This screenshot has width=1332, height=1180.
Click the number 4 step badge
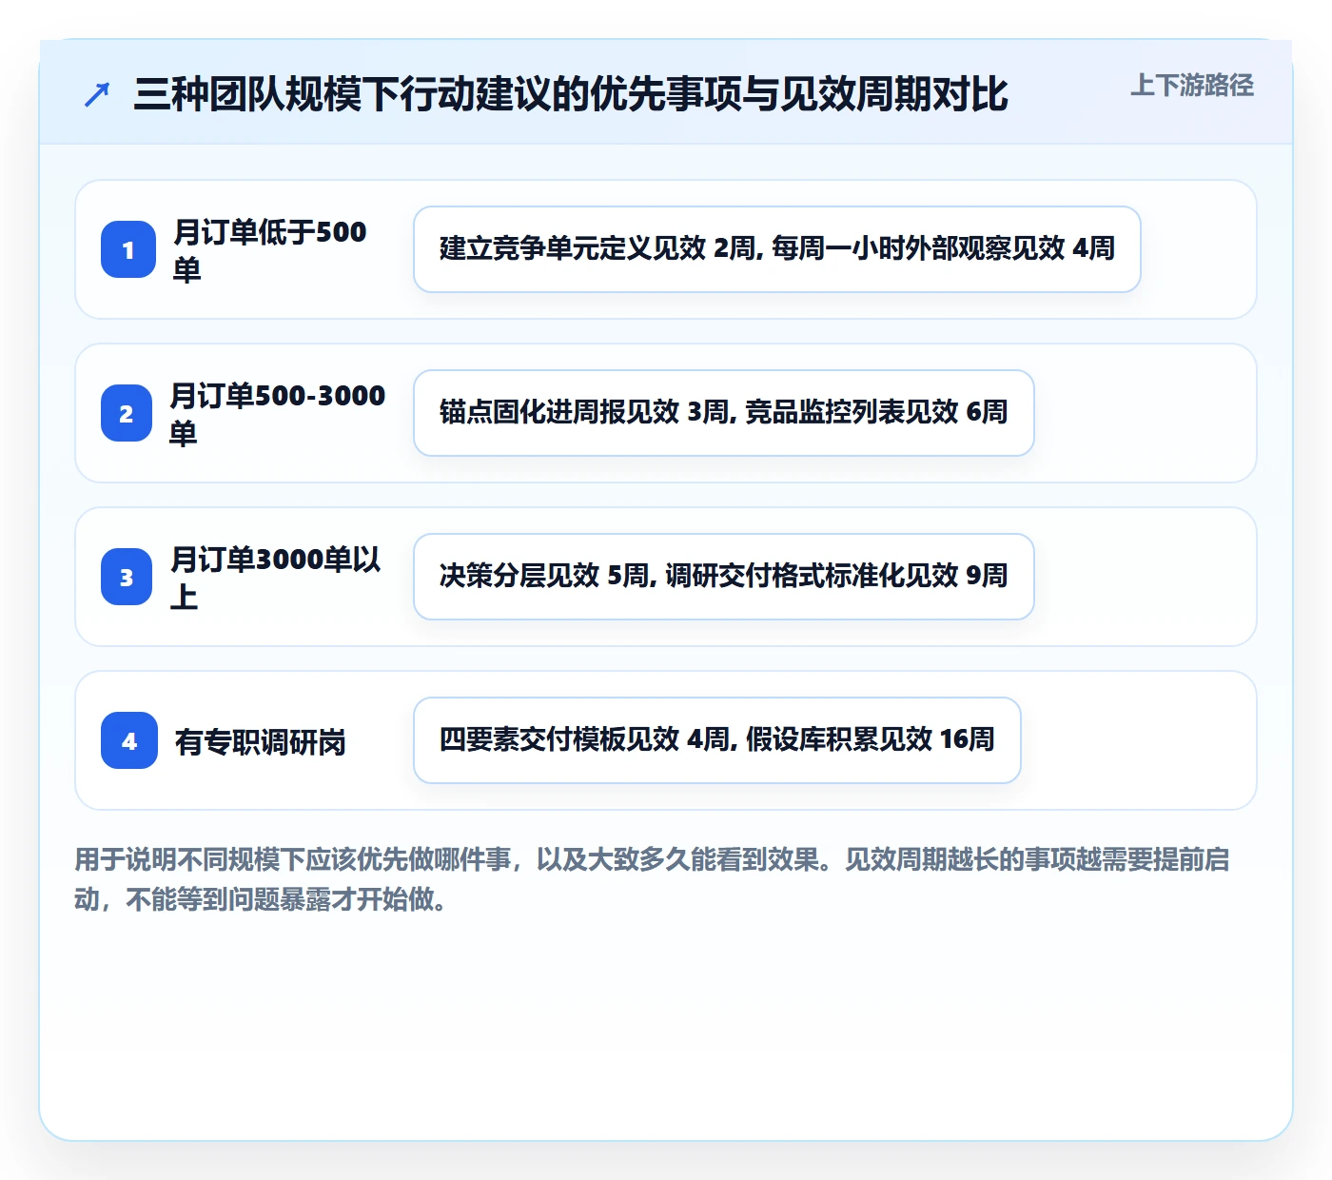coord(129,740)
